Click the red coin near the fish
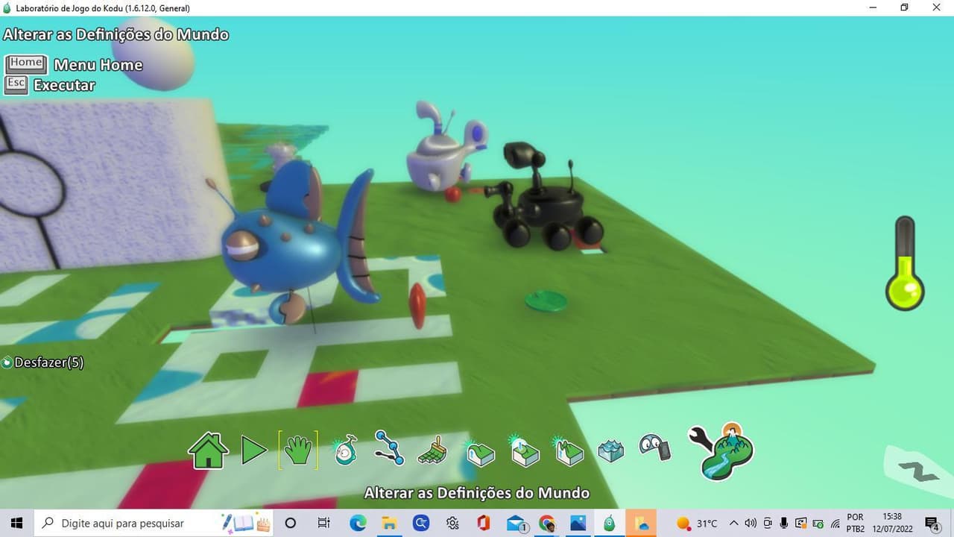This screenshot has height=537, width=954. point(417,306)
